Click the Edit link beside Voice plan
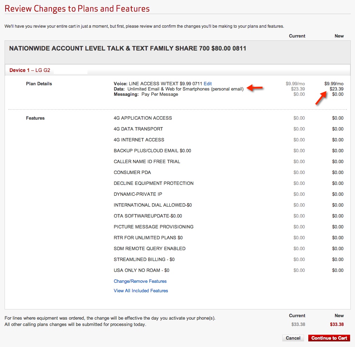 point(208,84)
